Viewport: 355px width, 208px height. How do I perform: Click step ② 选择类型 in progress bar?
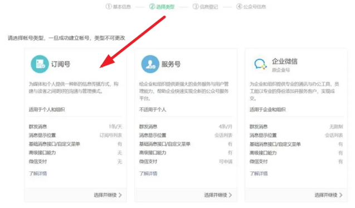tap(162, 7)
